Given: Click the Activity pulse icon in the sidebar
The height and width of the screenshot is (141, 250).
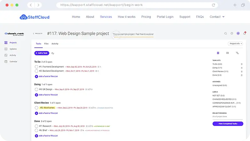Looking at the screenshot, I should click(x=6, y=55).
